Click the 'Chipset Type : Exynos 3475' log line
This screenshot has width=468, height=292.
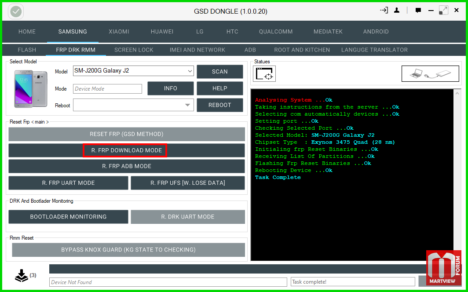(325, 142)
